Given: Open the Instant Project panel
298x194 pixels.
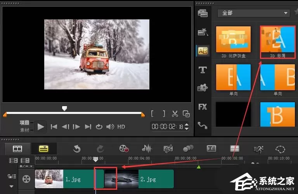Looking at the screenshot, I should (203, 32).
